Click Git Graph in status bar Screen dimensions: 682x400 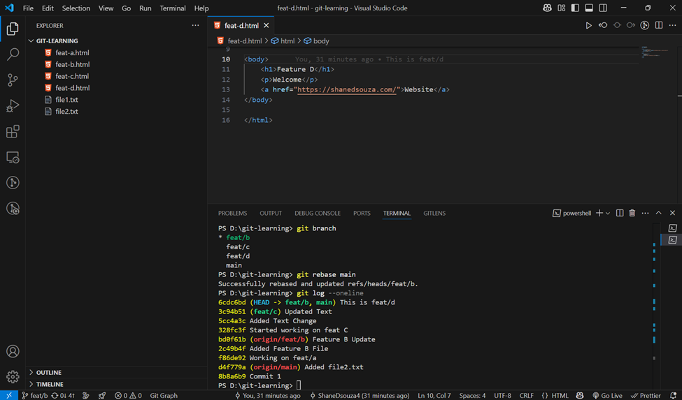pos(164,395)
